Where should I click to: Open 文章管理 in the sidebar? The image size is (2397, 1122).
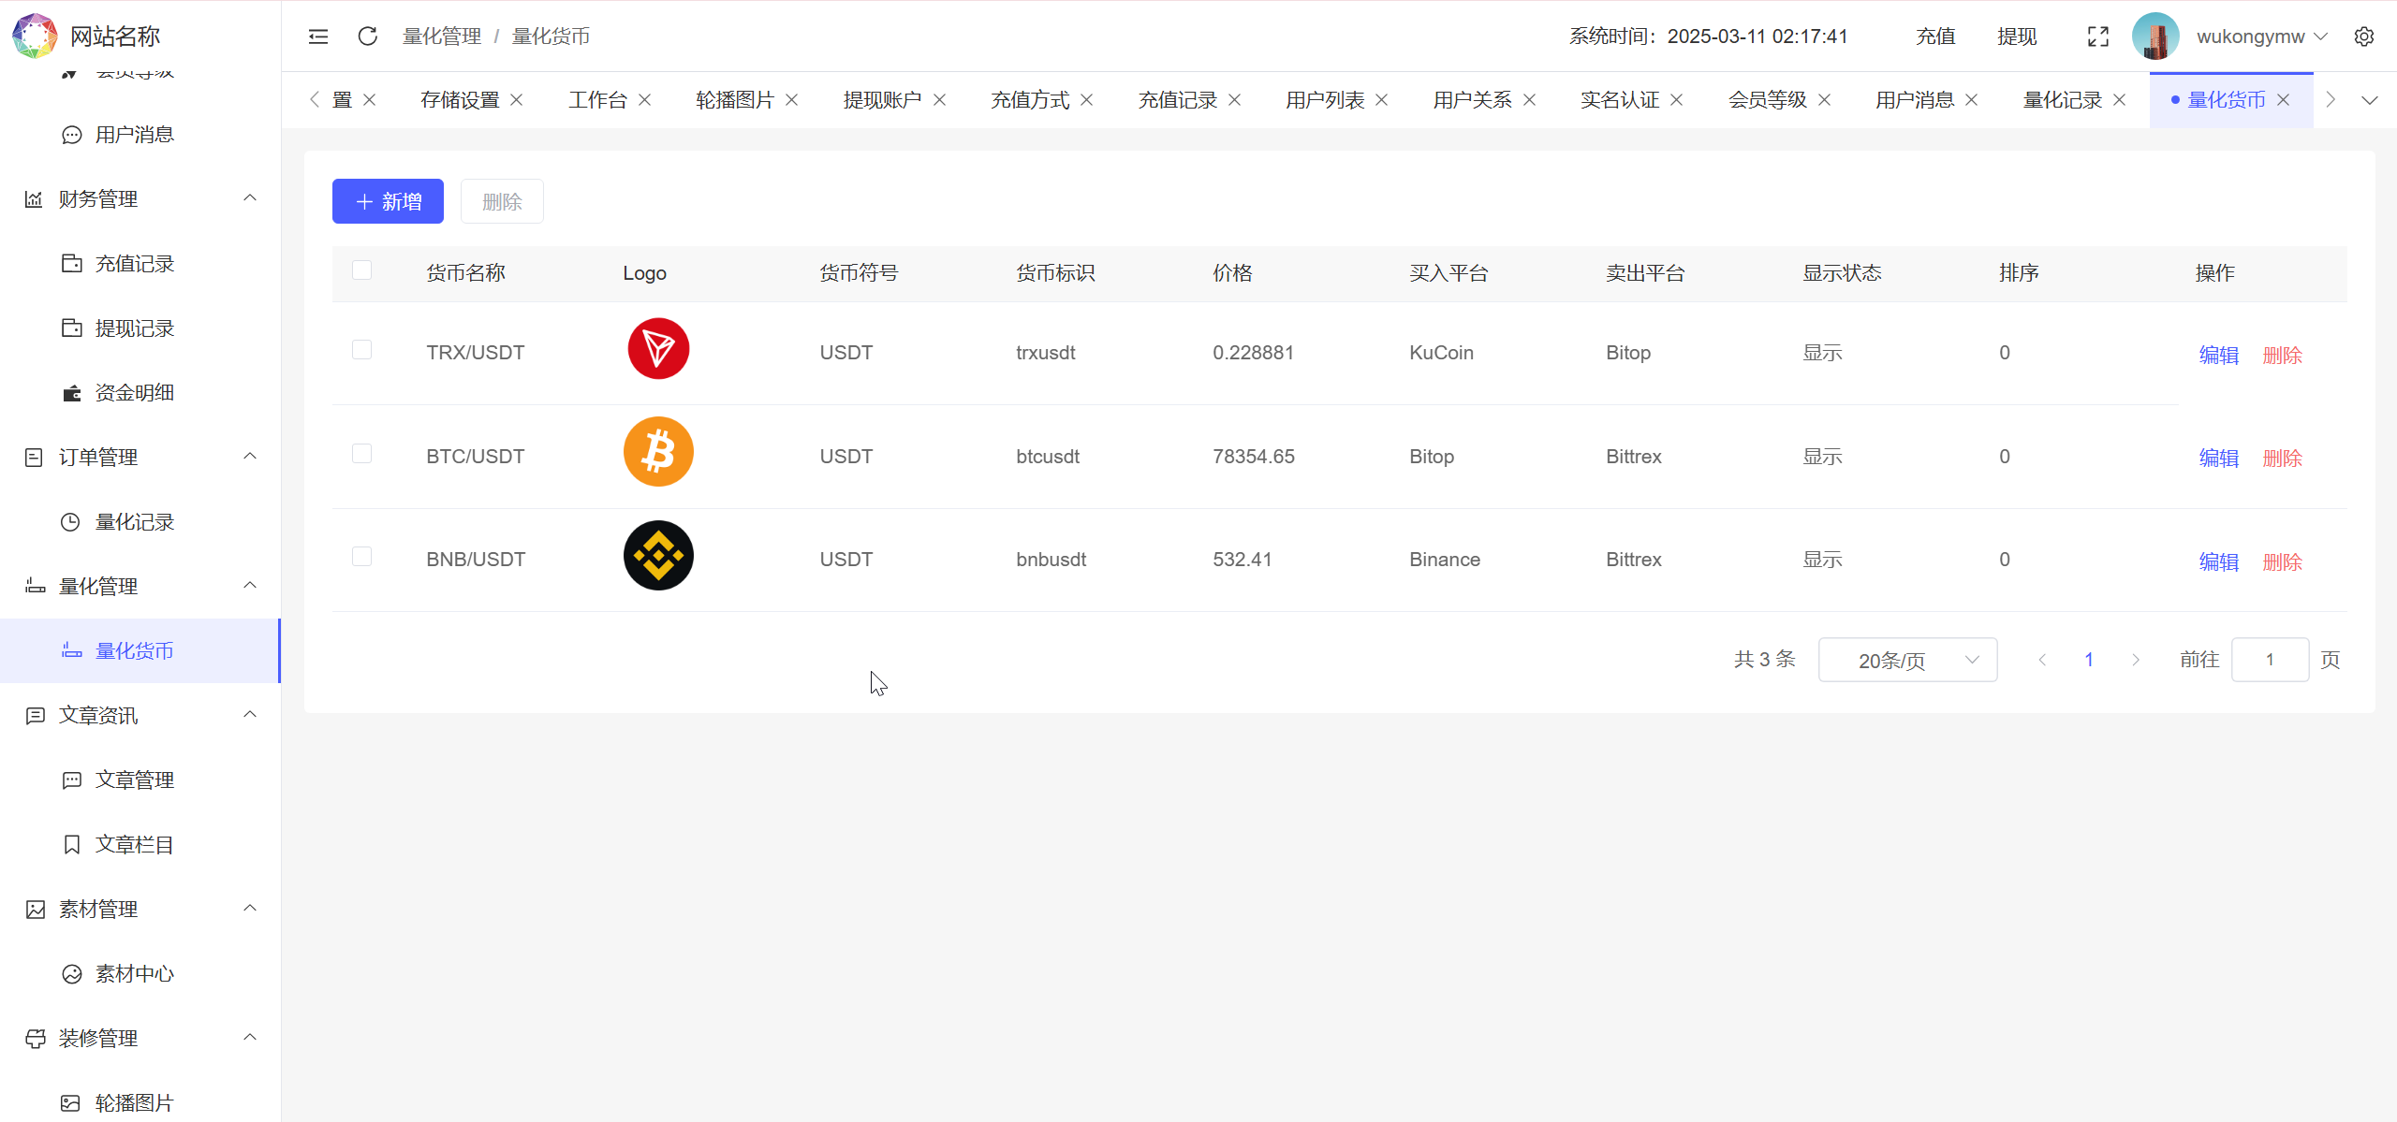tap(135, 779)
